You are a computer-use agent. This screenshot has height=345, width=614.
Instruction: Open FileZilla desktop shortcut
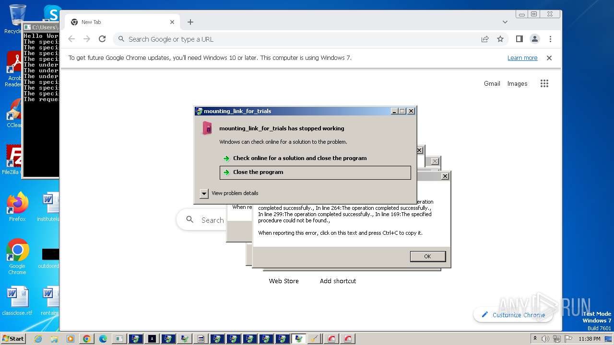(12, 160)
